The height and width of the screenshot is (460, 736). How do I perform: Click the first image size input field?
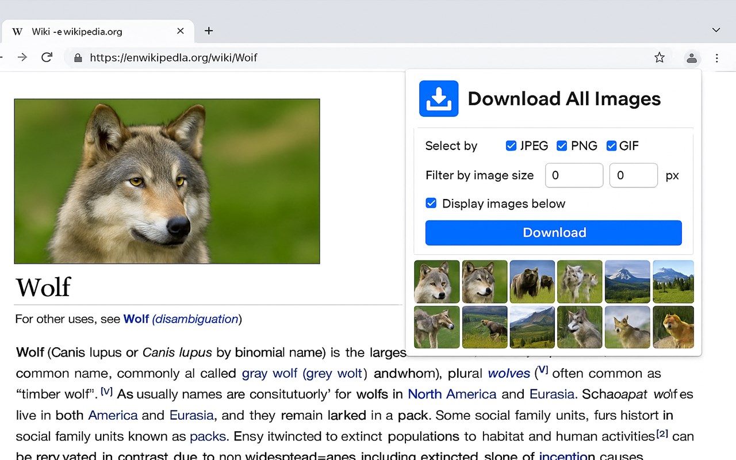click(573, 175)
